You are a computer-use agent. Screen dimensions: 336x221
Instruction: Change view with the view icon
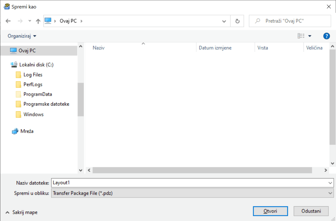(301, 36)
